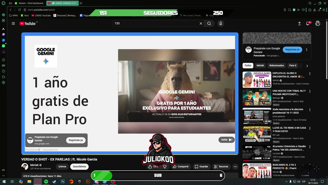Open a new browser tab

(x=81, y=3)
